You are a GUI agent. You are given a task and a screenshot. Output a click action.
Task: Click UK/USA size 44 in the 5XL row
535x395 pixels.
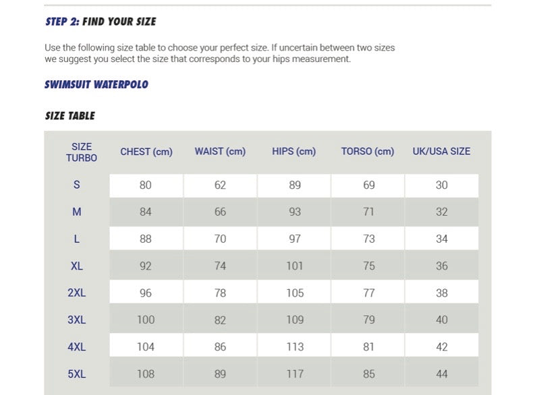pos(442,374)
